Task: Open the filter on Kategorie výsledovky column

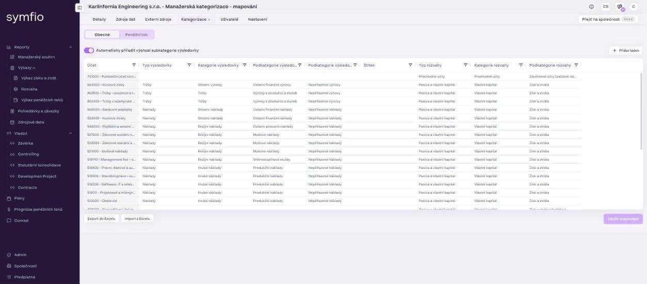Action: (245, 65)
